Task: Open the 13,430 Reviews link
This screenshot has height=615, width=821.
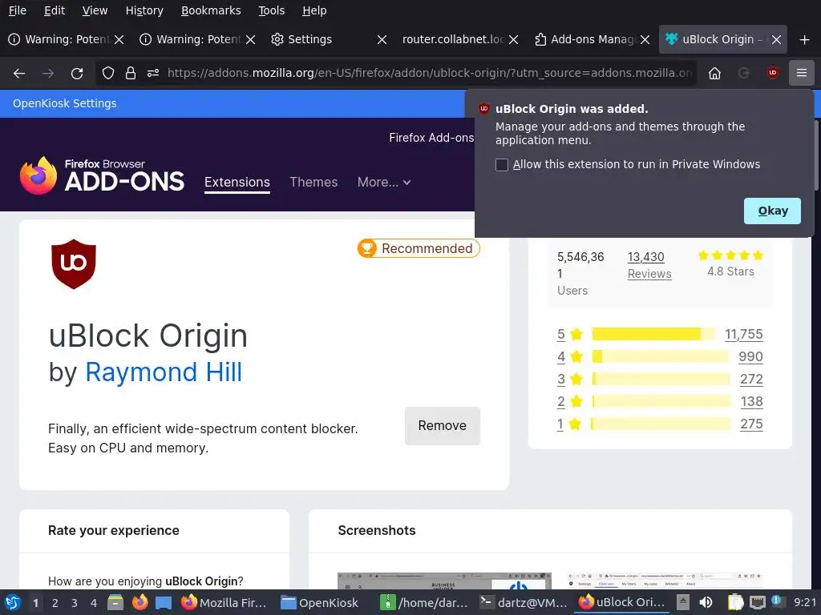Action: (x=649, y=265)
